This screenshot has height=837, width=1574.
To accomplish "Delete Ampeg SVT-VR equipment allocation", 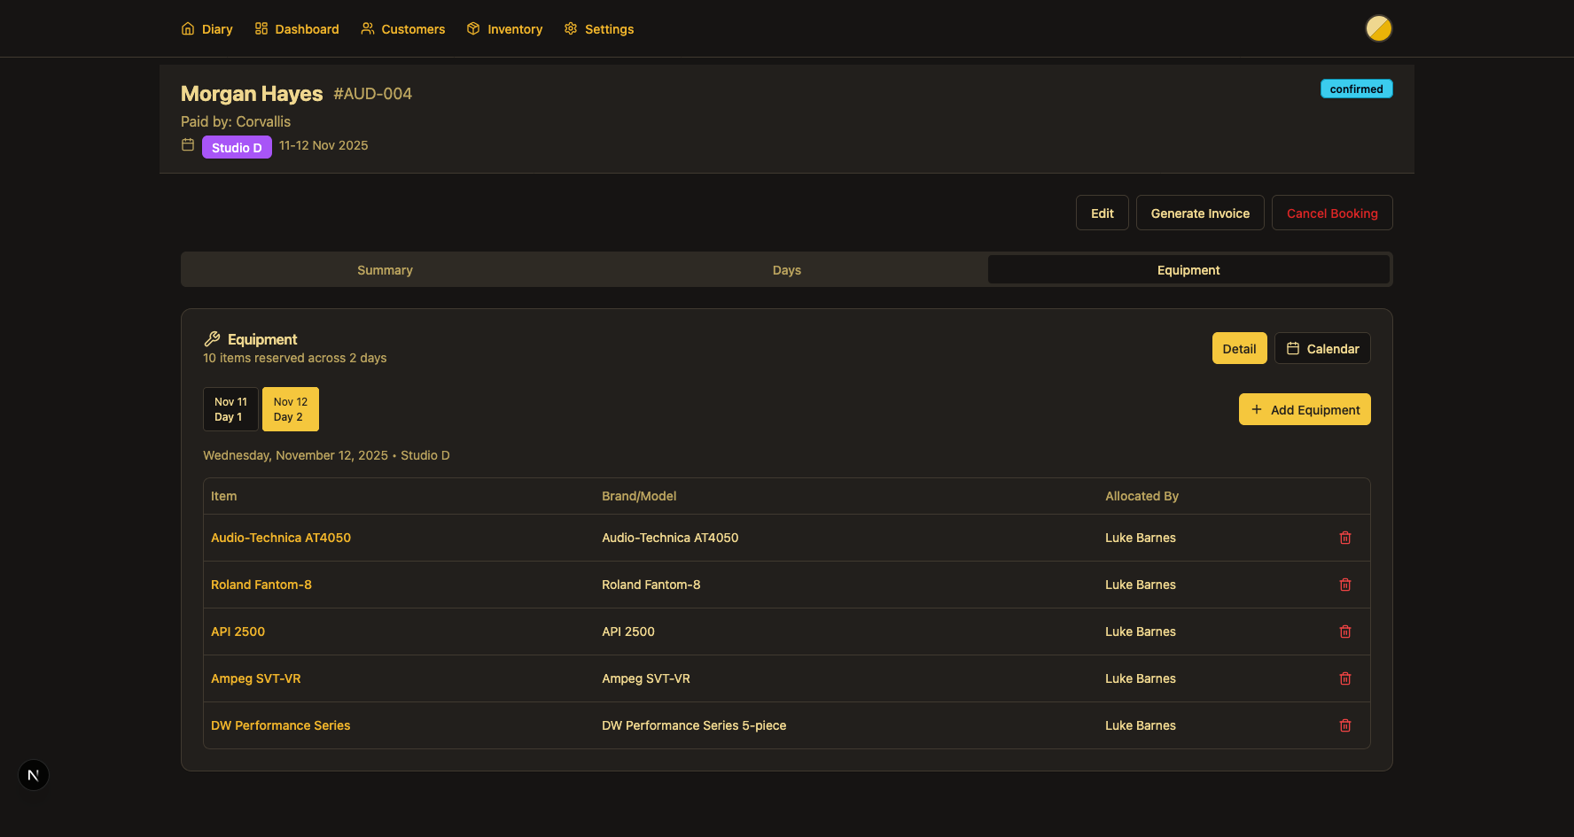I will [1344, 678].
